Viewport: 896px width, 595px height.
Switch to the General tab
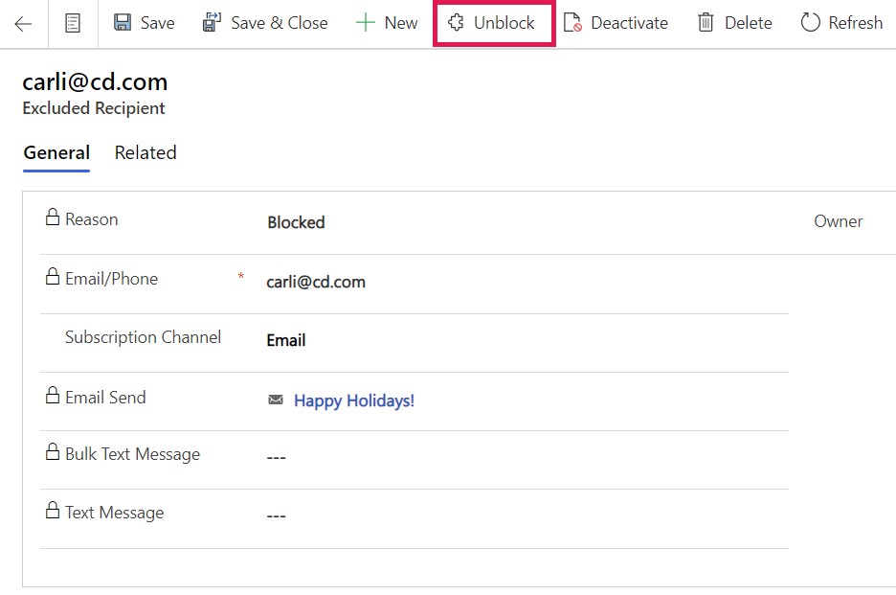pos(56,152)
